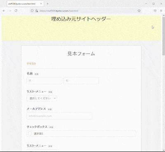Viewport: 165px width, 152px height.
Task: Go back with the browser back arrow
Action: (4, 11)
